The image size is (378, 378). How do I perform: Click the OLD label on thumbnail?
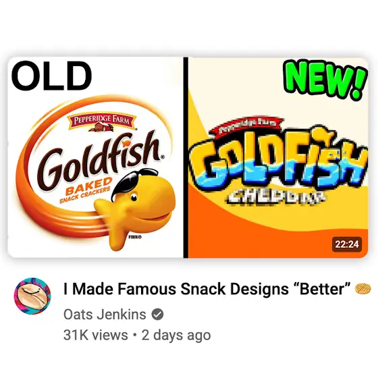tap(51, 76)
